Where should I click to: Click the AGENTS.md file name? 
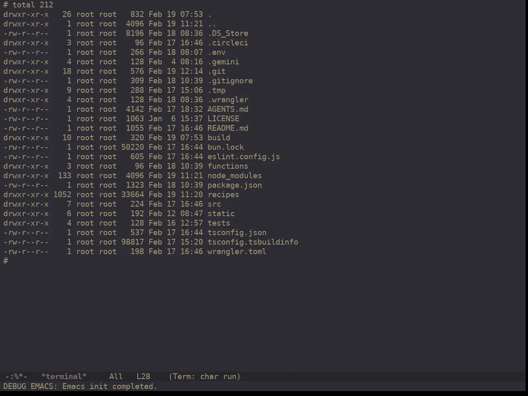click(x=228, y=109)
